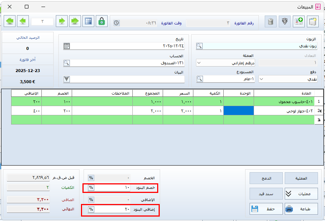
Task: Expand the البيان description dropdown arrow
Action: tap(67, 79)
